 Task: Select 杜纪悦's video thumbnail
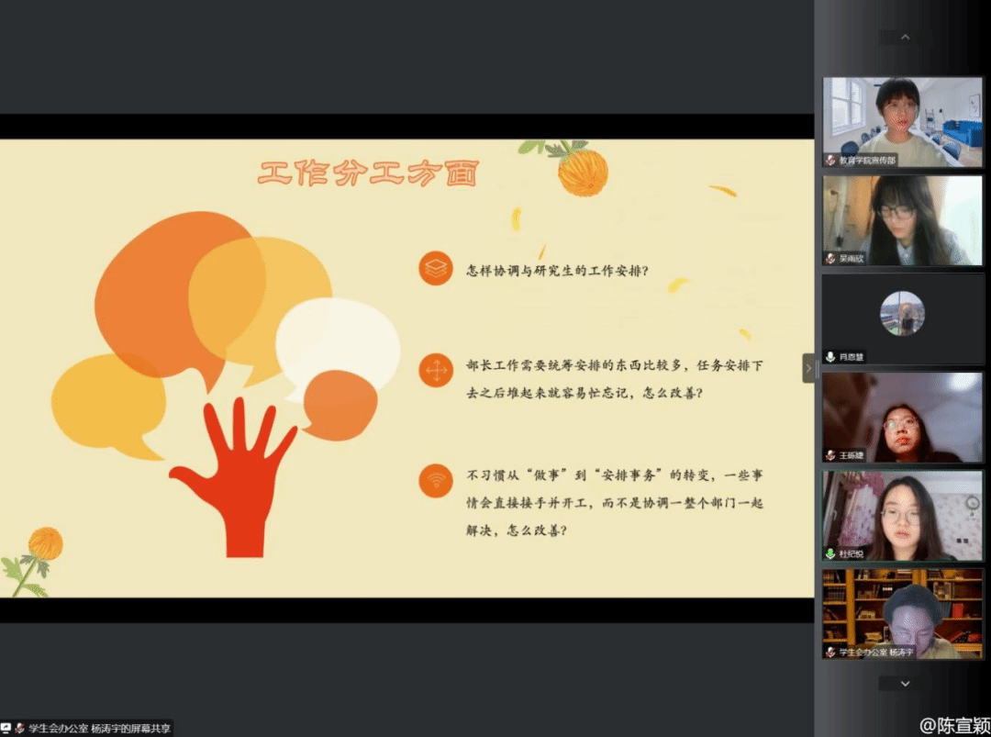click(x=903, y=514)
